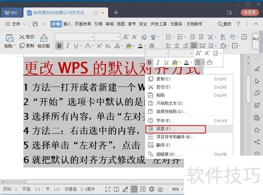263x195 pixels.
Task: Open numbered list style dropdown
Action: [185, 37]
